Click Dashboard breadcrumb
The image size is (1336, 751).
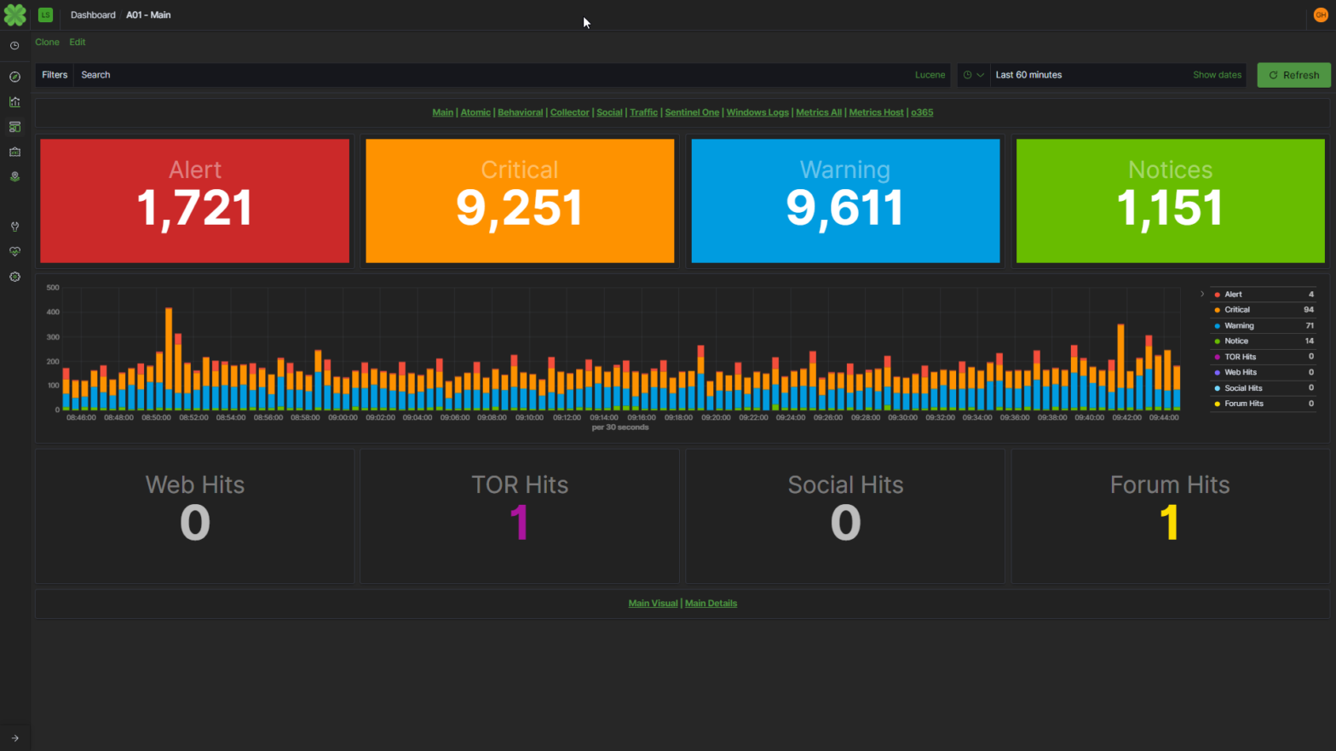point(93,15)
